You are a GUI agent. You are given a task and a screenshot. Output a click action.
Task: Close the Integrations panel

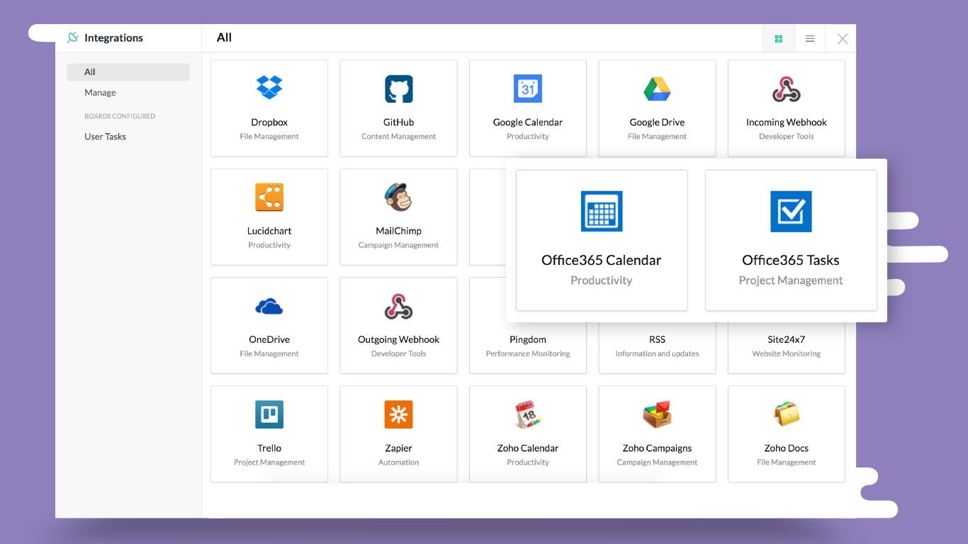click(843, 39)
